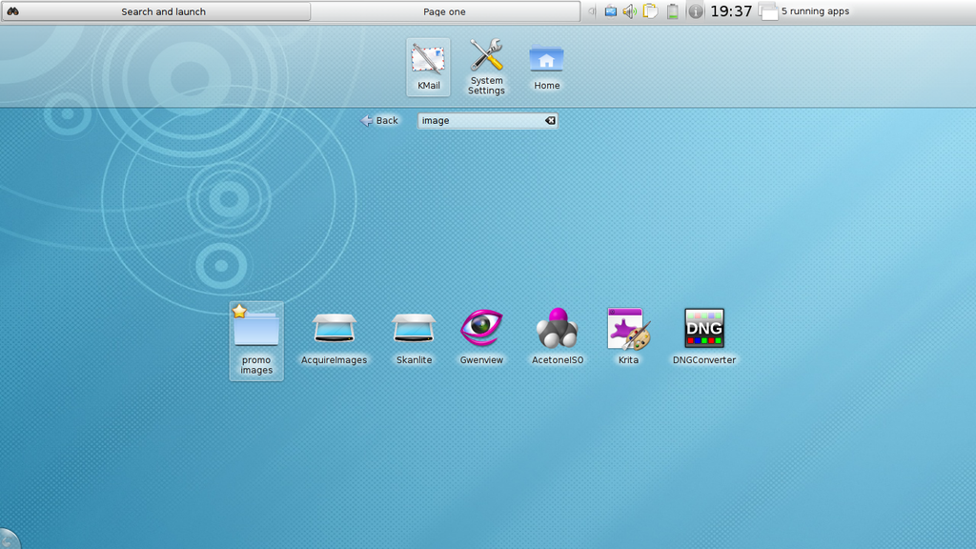The width and height of the screenshot is (976, 549).
Task: Open Gwenview image viewer
Action: pyautogui.click(x=480, y=335)
